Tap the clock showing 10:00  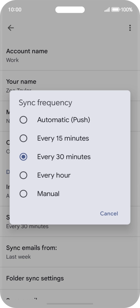click(15, 10)
